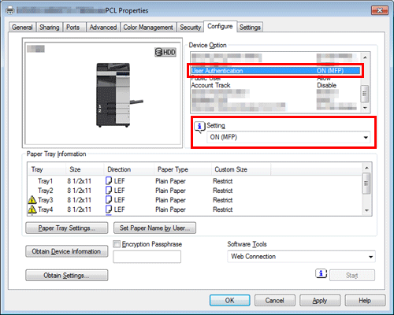Click down arrow of Paper Tray list scrollbar

(366, 210)
